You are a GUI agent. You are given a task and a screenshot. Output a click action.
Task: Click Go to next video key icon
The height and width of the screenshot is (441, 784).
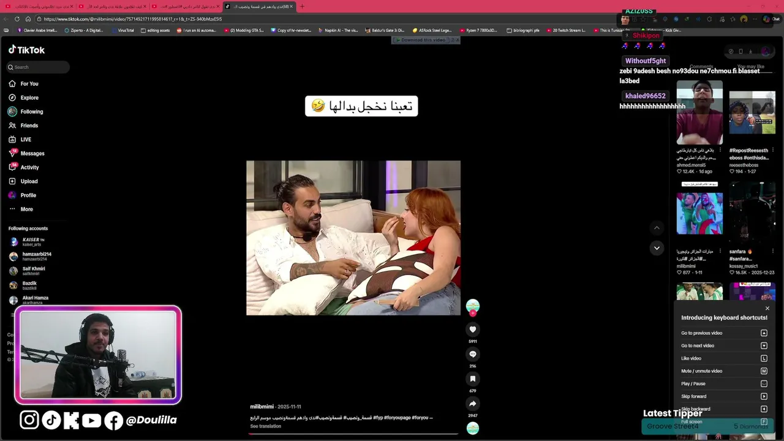click(764, 345)
